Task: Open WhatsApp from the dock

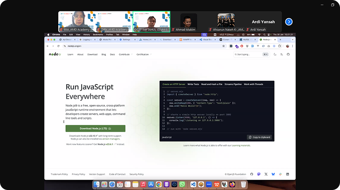Action: (x=182, y=184)
